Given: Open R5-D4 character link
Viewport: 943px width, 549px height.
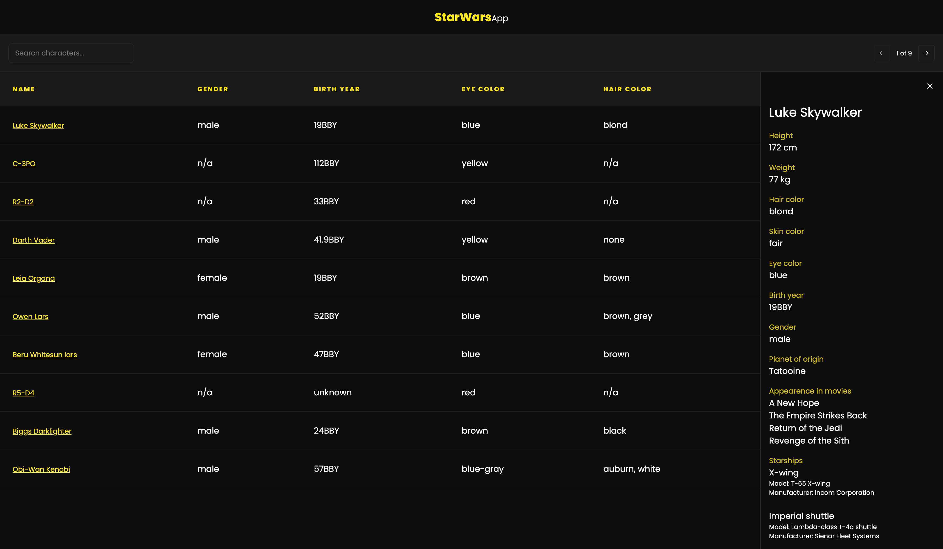Looking at the screenshot, I should tap(23, 393).
